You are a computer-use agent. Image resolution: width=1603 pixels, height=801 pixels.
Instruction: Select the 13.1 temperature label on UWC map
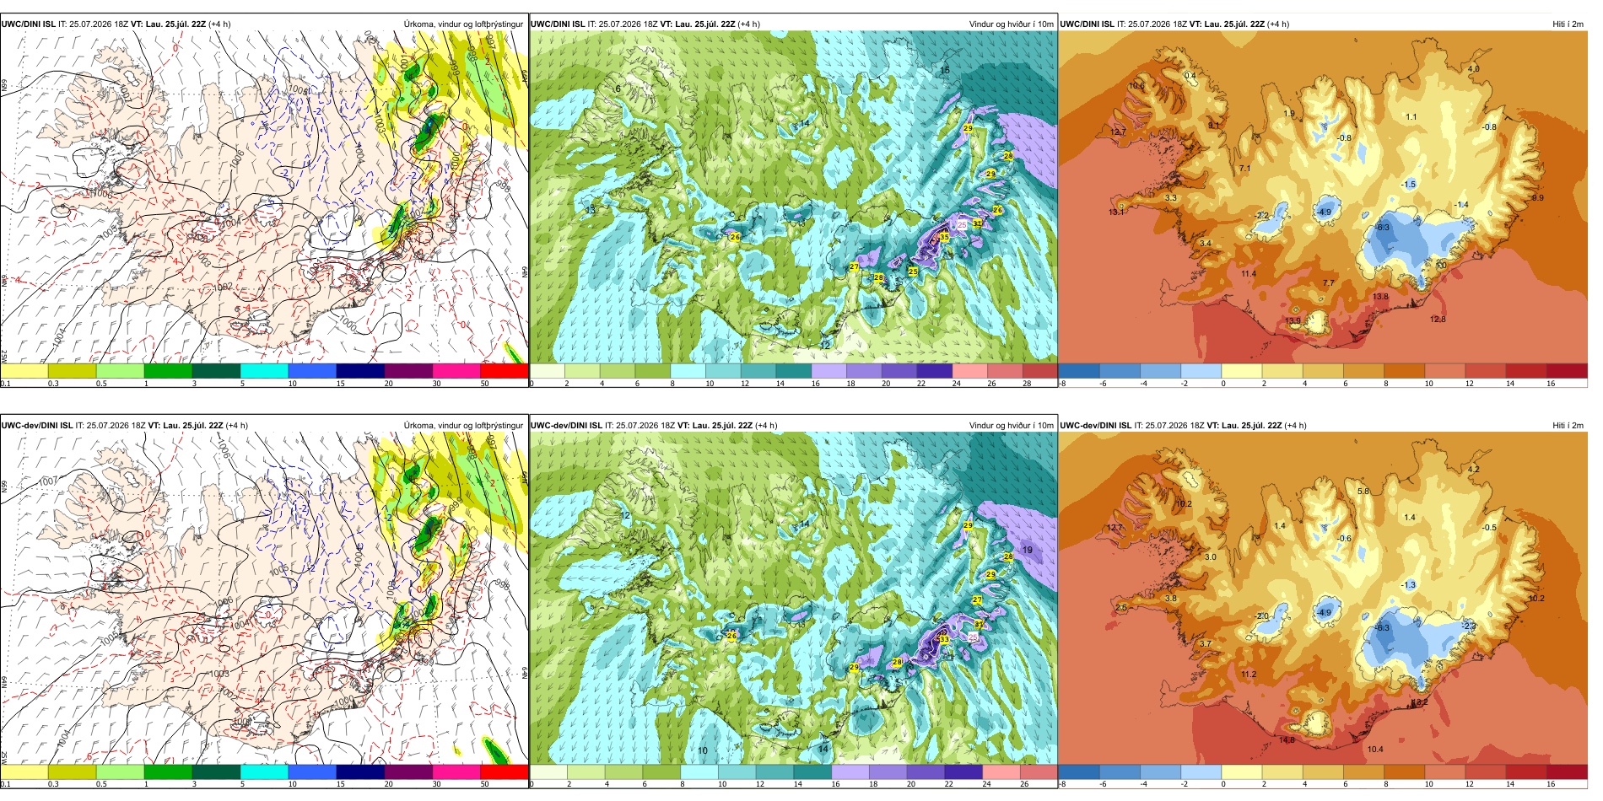pos(1115,212)
